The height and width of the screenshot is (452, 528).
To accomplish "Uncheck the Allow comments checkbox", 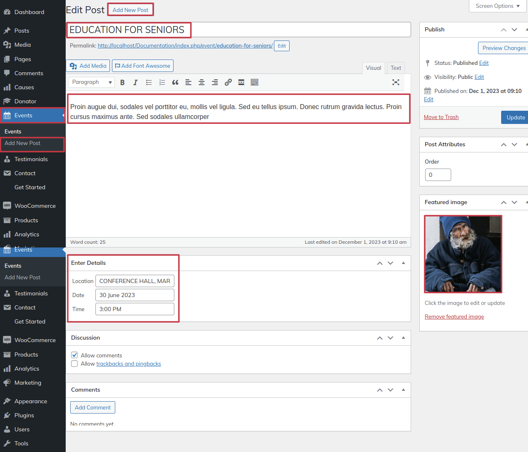I will [x=74, y=355].
